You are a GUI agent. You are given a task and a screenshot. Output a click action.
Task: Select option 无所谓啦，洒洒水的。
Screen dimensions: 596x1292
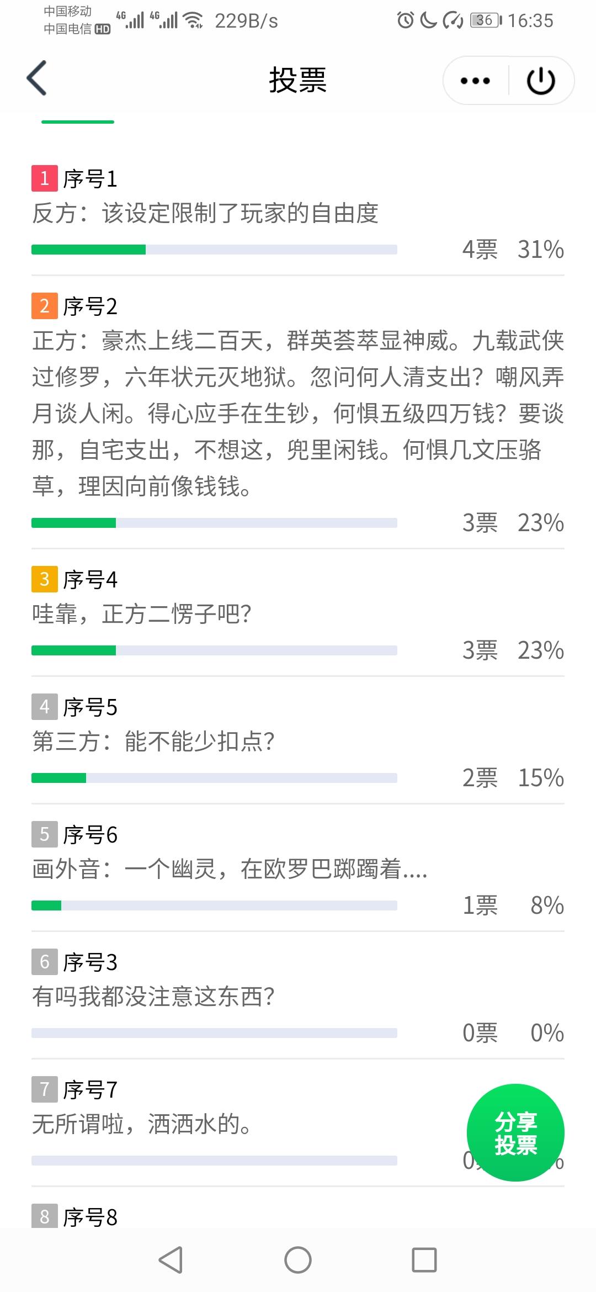tap(142, 1124)
